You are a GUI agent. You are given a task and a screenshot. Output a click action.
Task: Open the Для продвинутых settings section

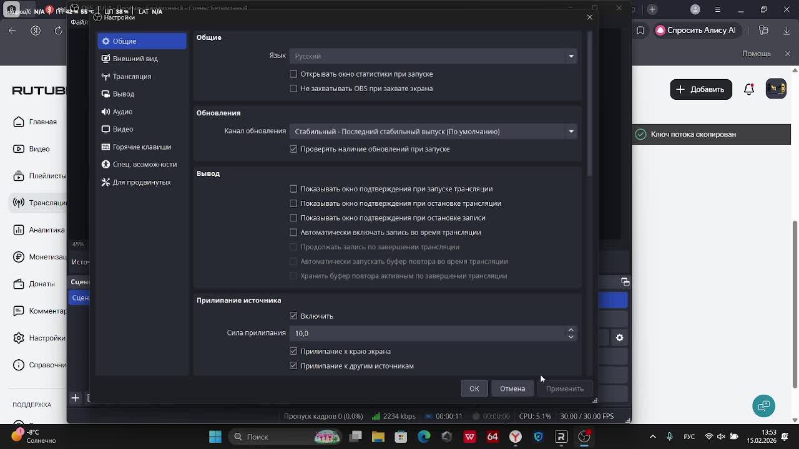tap(142, 182)
